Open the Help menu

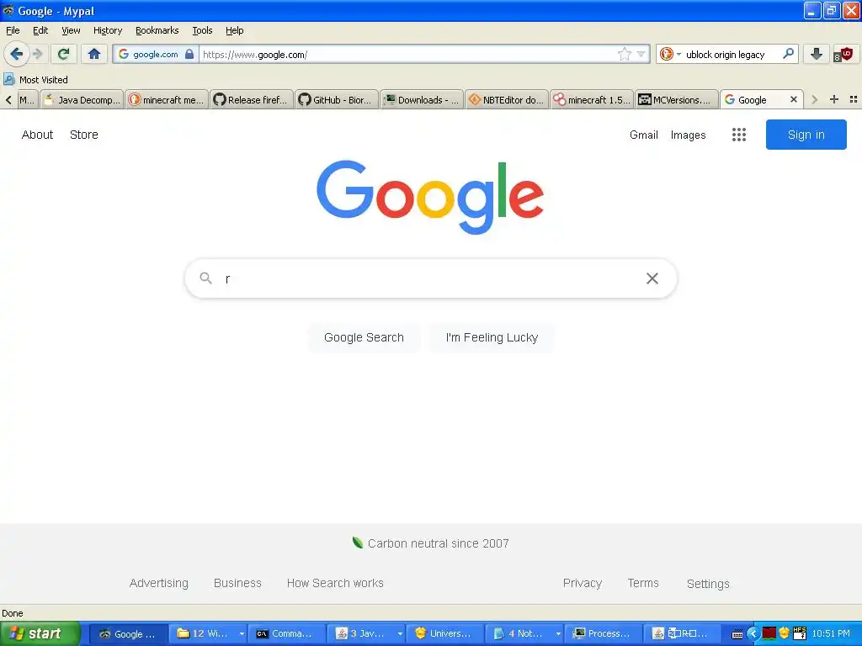coord(235,30)
